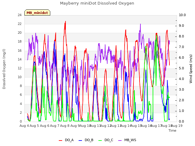Click the green DO_C legend swatch
Image resolution: width=195 pixels, height=146 pixels.
pyautogui.click(x=100, y=141)
